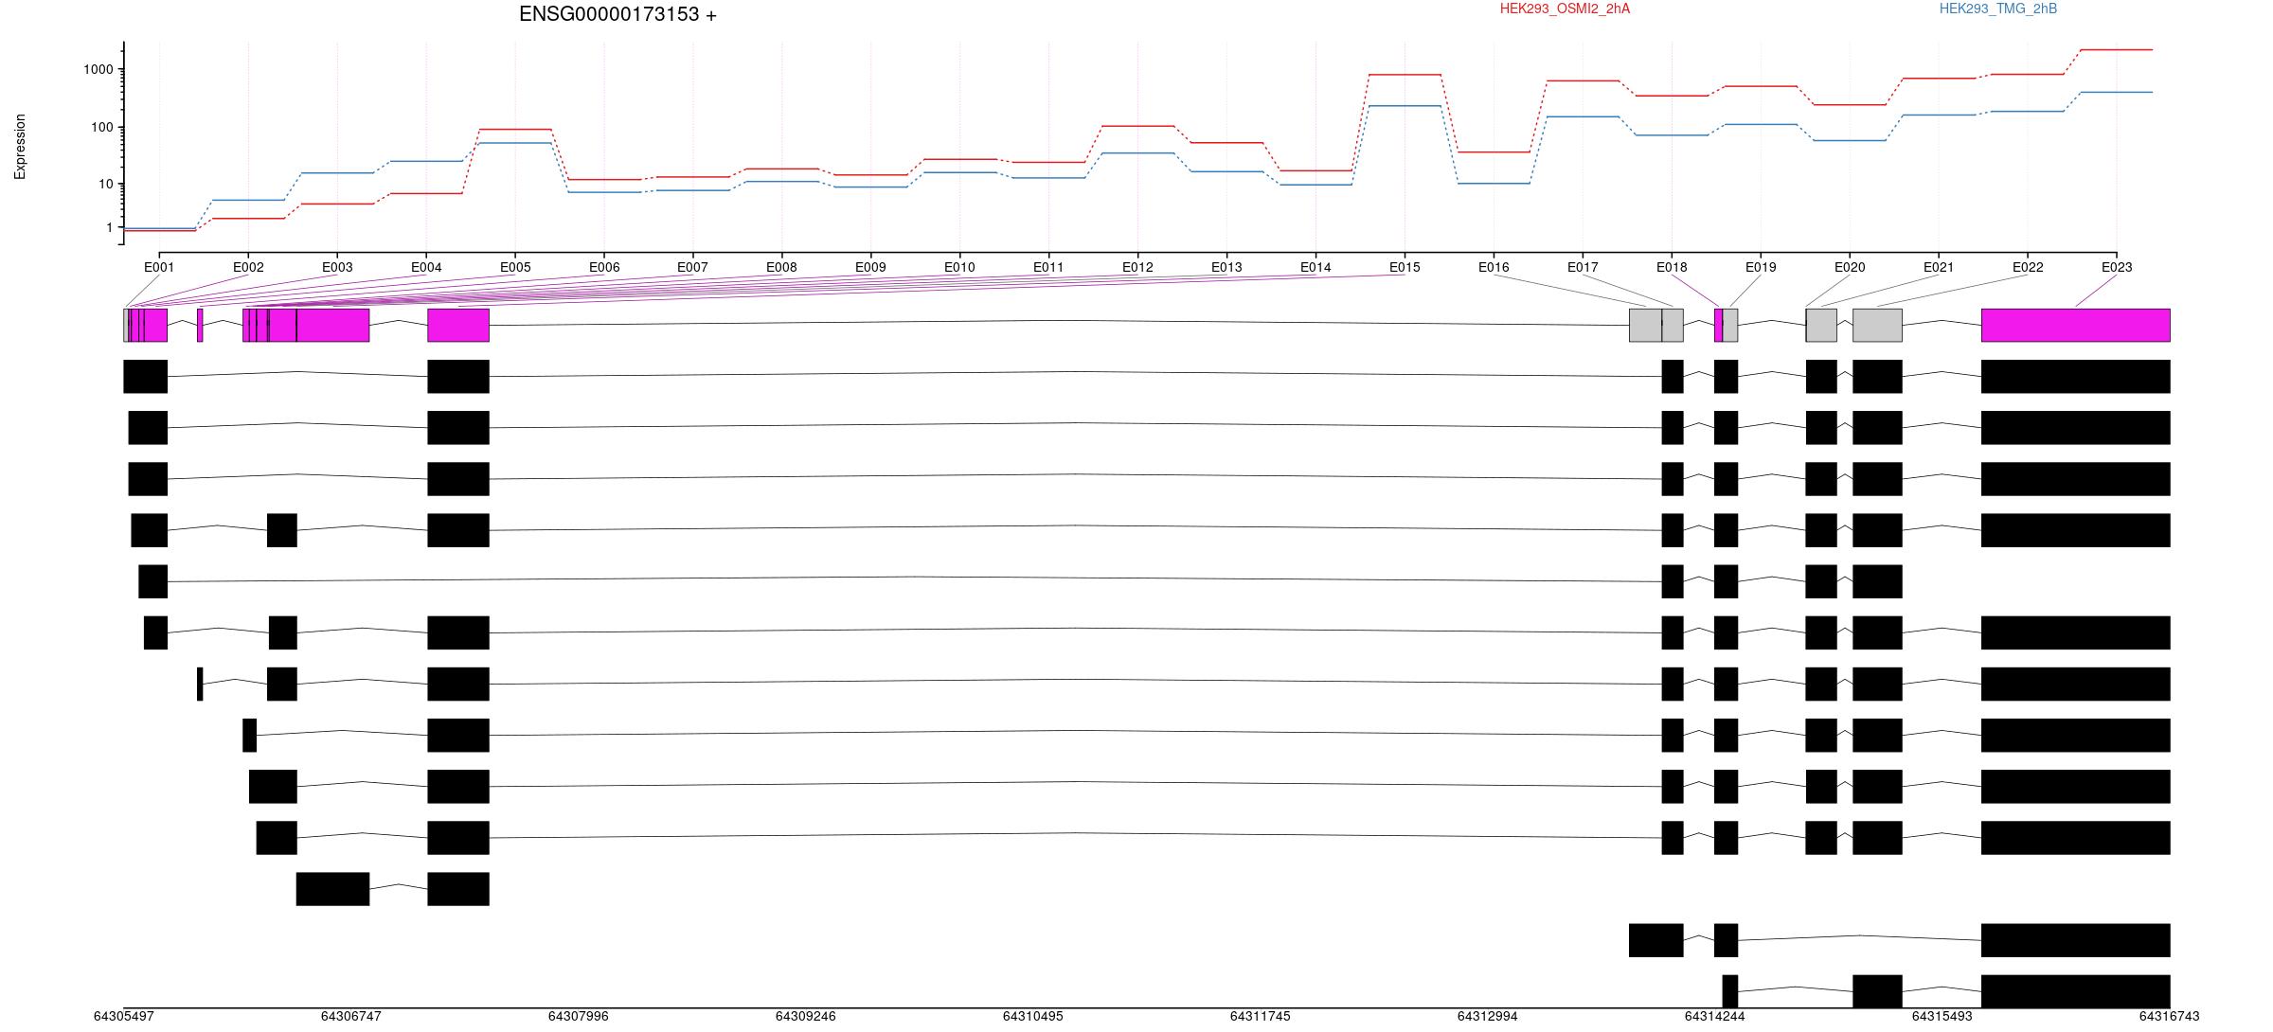Click exon label E006

(604, 267)
